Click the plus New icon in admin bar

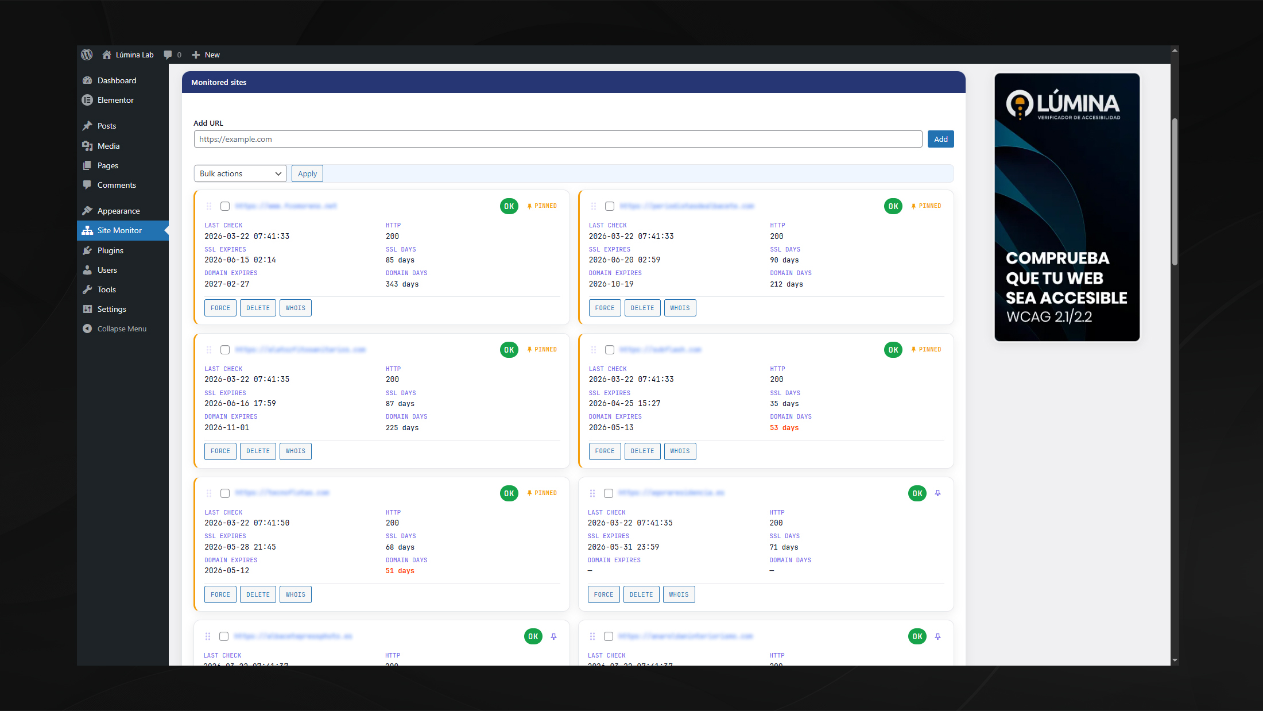click(196, 55)
